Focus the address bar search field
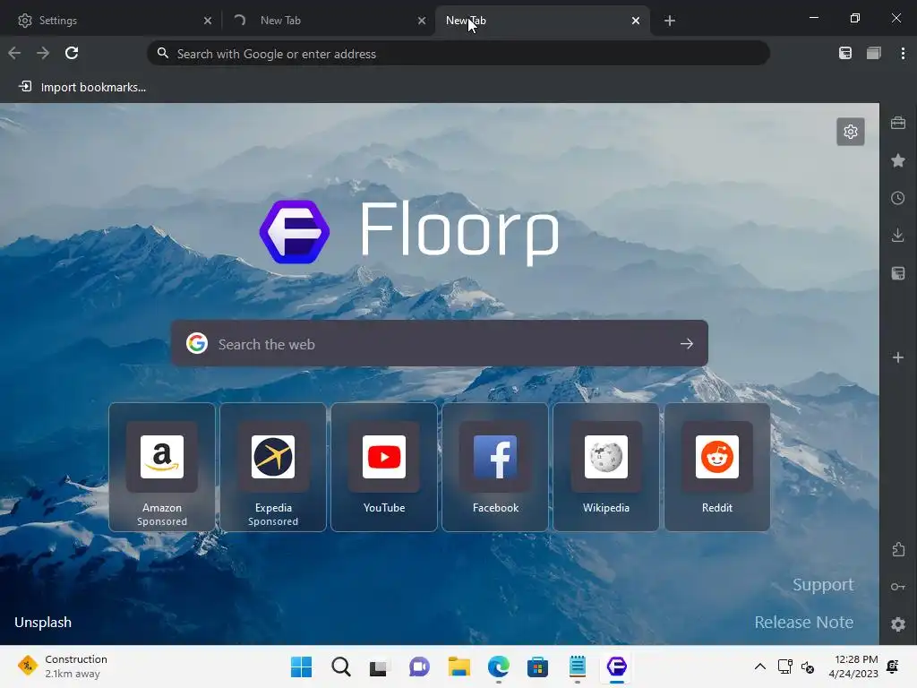 tap(458, 53)
